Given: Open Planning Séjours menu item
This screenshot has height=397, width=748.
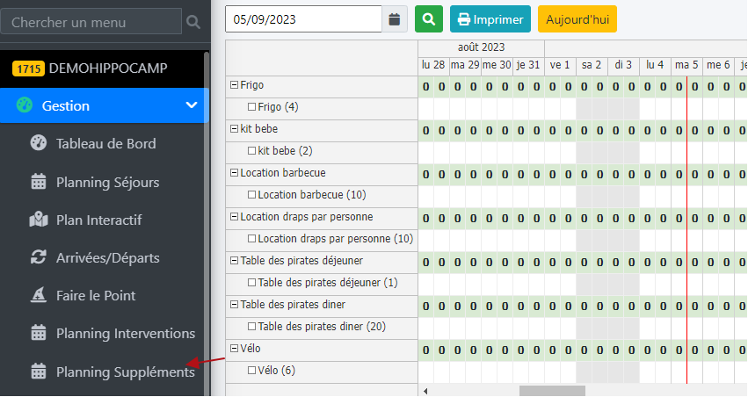Looking at the screenshot, I should tap(107, 183).
